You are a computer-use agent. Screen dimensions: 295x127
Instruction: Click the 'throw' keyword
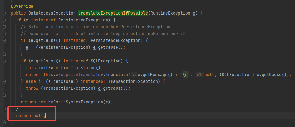[x=32, y=88]
